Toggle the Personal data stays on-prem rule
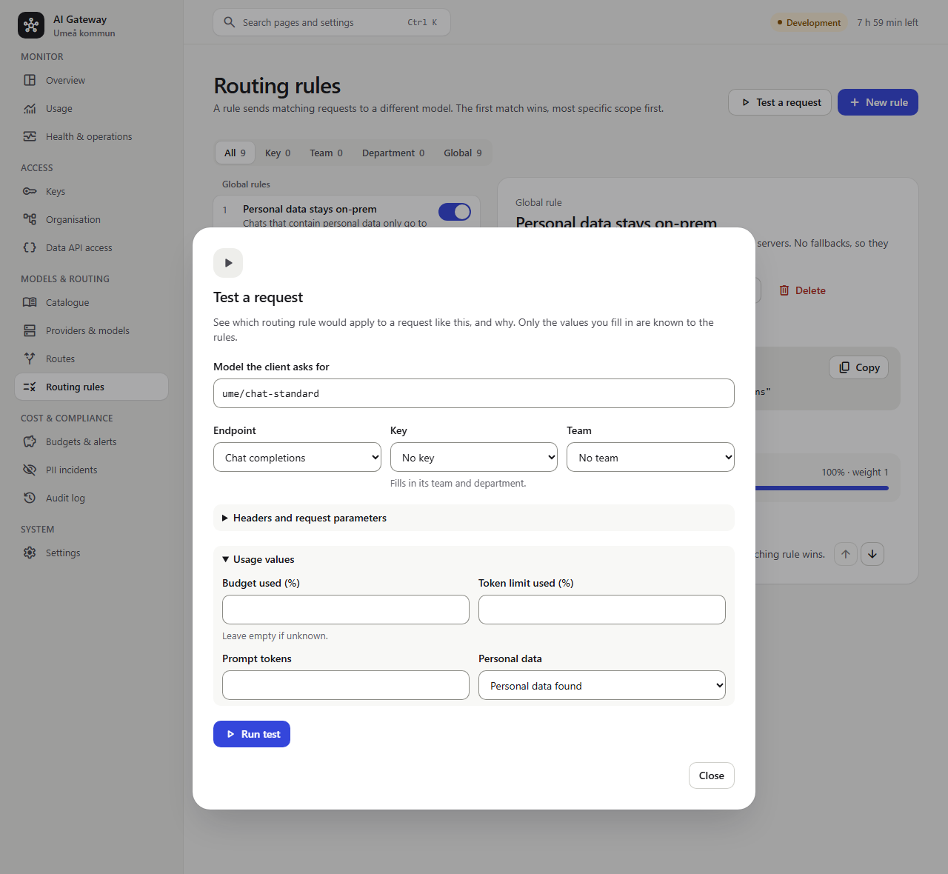The width and height of the screenshot is (948, 874). [455, 212]
